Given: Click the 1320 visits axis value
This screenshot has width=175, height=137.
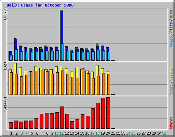Looking at the screenshot, I should (5, 66).
